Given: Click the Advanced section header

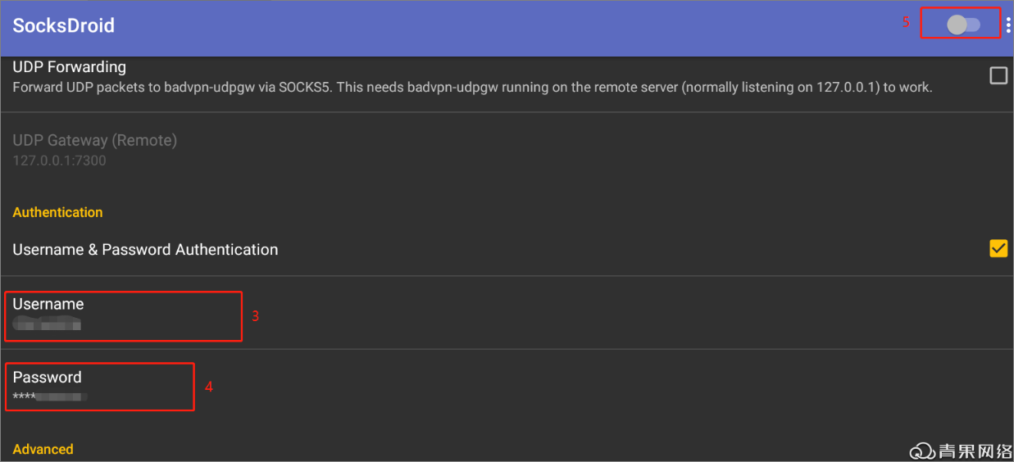Looking at the screenshot, I should tap(43, 449).
